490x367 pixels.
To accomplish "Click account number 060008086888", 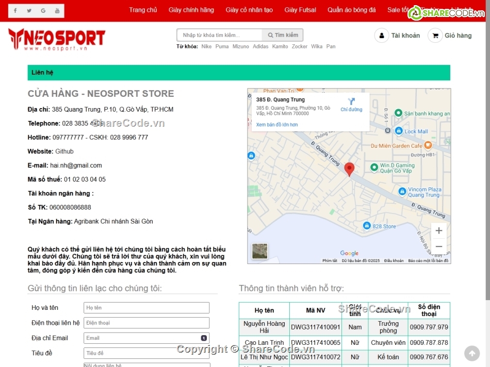I will 70,207.
